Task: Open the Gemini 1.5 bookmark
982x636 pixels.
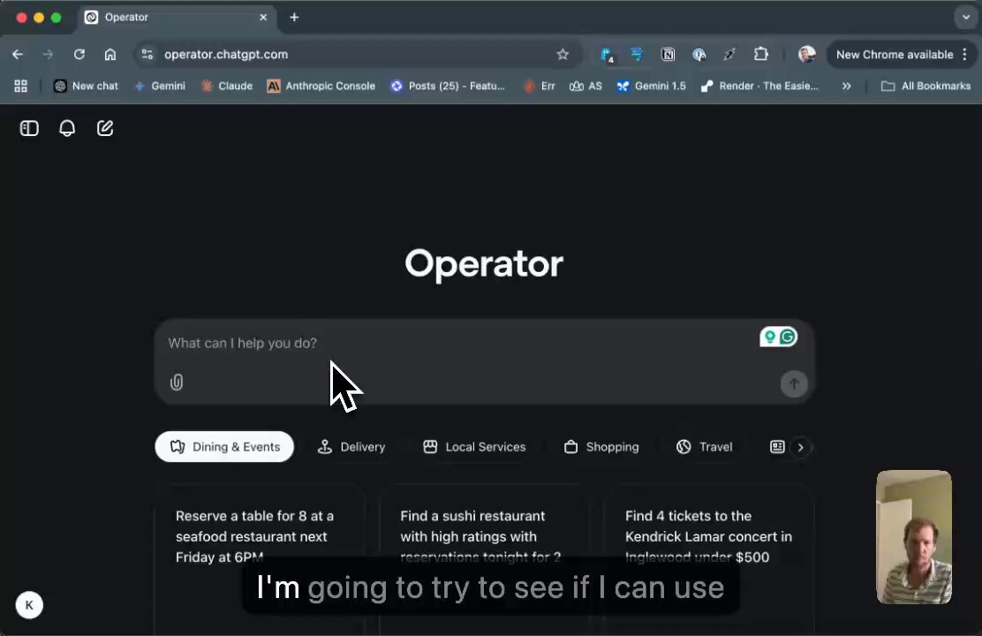Action: [652, 86]
